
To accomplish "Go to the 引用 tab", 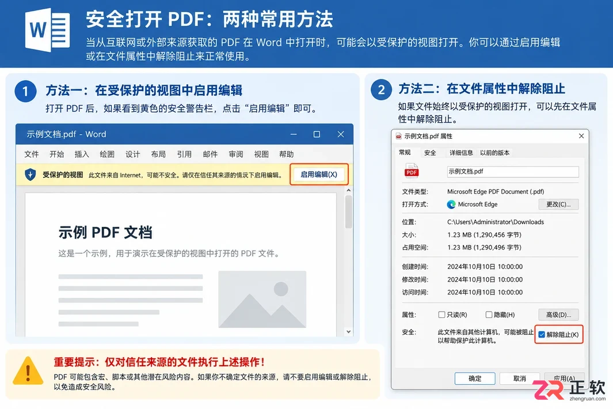I will [x=184, y=154].
